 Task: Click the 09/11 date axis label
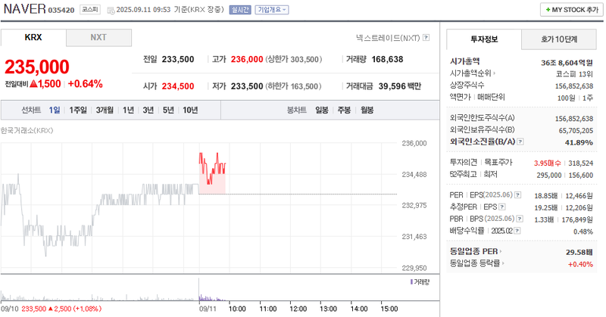(x=208, y=309)
